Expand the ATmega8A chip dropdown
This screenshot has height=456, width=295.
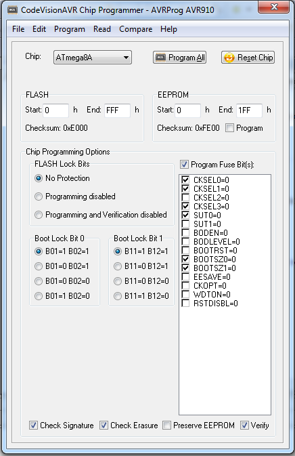pyautogui.click(x=92, y=58)
